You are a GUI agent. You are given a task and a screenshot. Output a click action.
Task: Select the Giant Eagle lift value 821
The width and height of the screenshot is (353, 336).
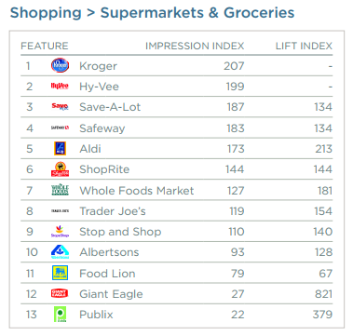pos(324,294)
